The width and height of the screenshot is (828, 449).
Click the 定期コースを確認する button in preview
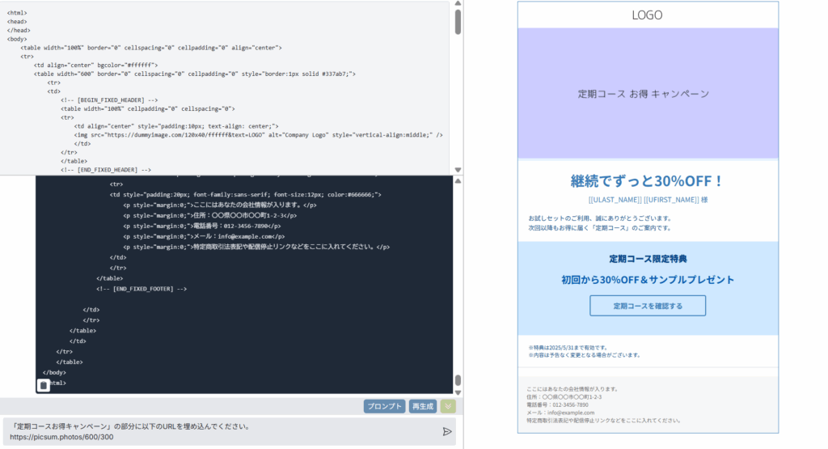(648, 306)
